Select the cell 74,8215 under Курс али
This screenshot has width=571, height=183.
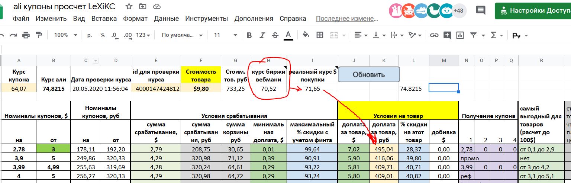tap(54, 89)
